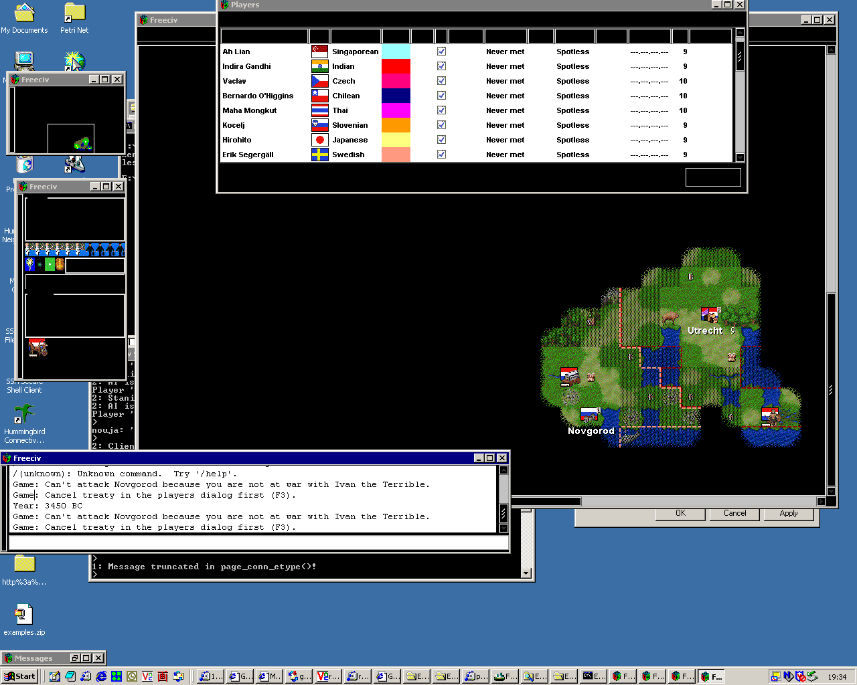Open the Hummingbird Connectivity desktop shortcut
The image size is (857, 685).
[24, 423]
